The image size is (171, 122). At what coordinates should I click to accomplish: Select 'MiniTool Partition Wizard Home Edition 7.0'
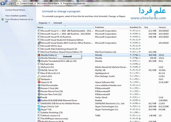[62, 52]
